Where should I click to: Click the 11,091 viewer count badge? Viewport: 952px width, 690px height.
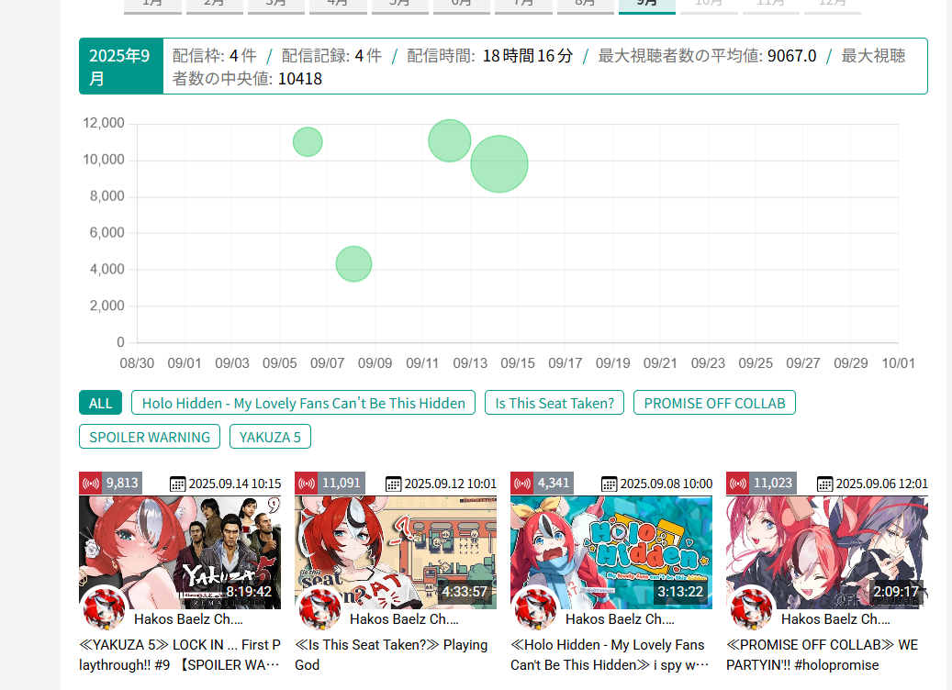[x=342, y=483]
